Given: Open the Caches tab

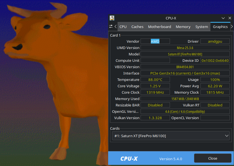Looking at the screenshot, I should tap(137, 27).
